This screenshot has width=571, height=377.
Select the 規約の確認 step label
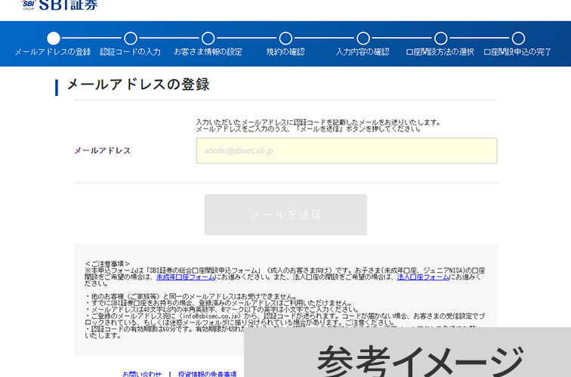coord(285,52)
